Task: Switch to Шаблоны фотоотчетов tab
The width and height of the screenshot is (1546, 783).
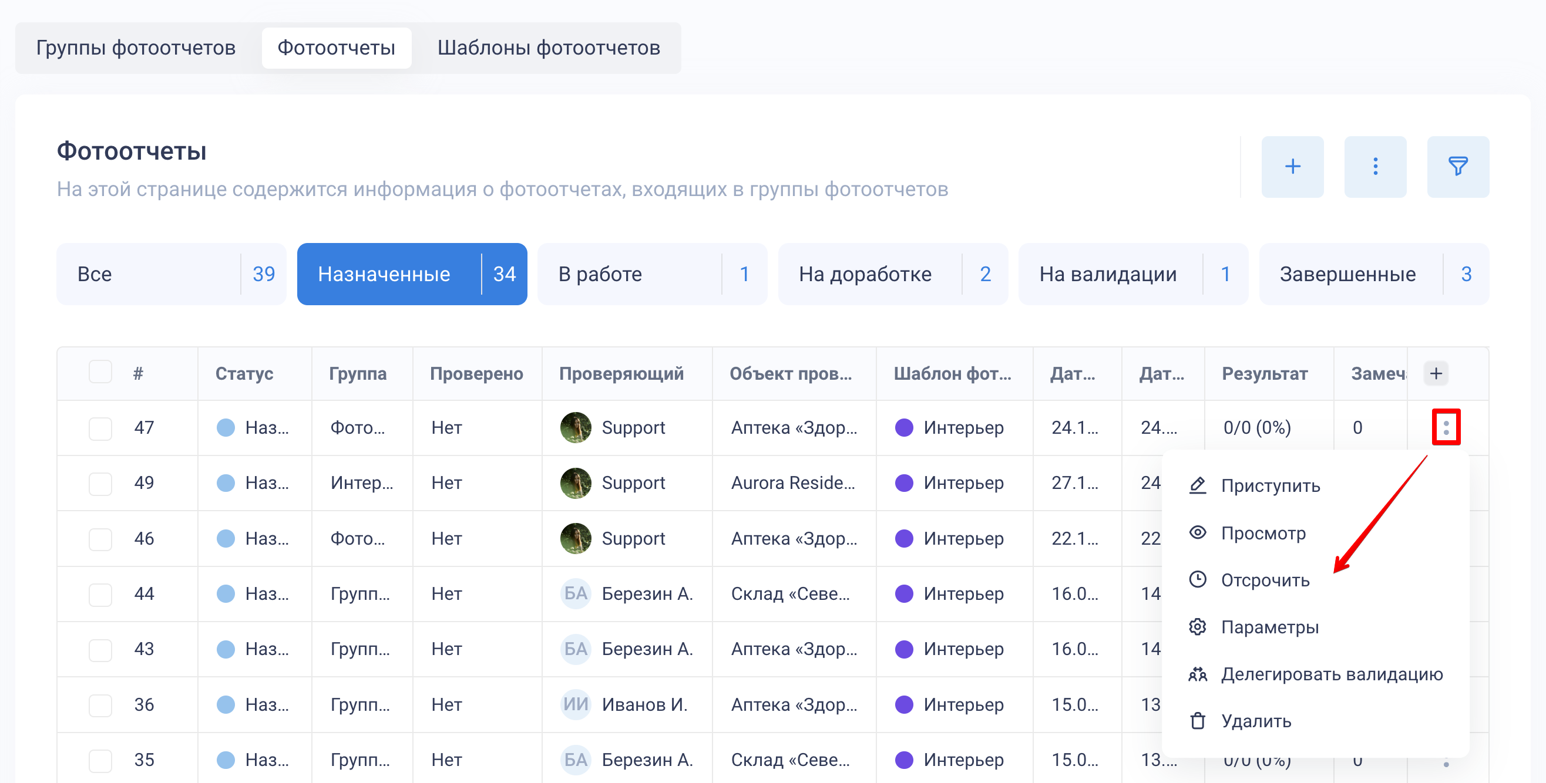Action: tap(548, 48)
